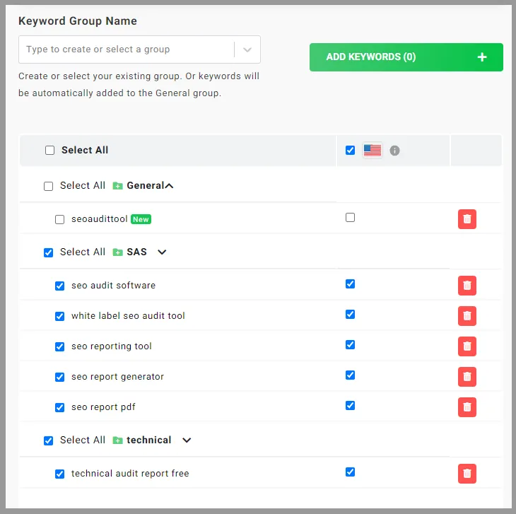Uncheck Select All for SAS group

click(48, 252)
